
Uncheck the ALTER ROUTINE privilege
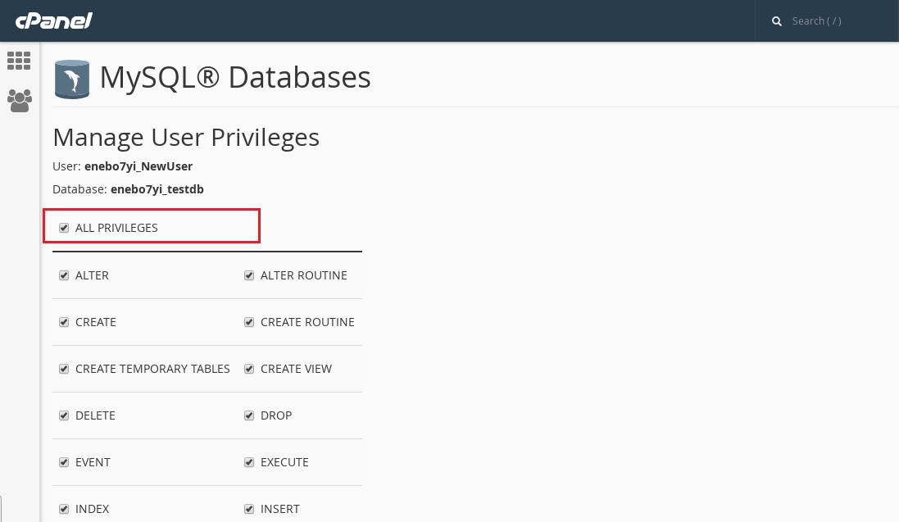point(249,275)
